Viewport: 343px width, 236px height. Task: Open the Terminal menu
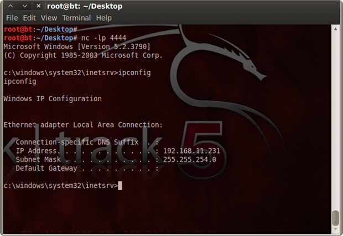76,18
